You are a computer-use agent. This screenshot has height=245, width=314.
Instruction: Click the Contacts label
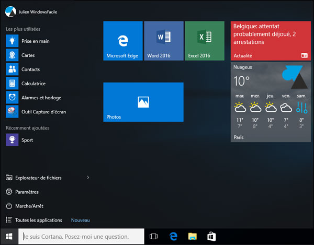[31, 69]
